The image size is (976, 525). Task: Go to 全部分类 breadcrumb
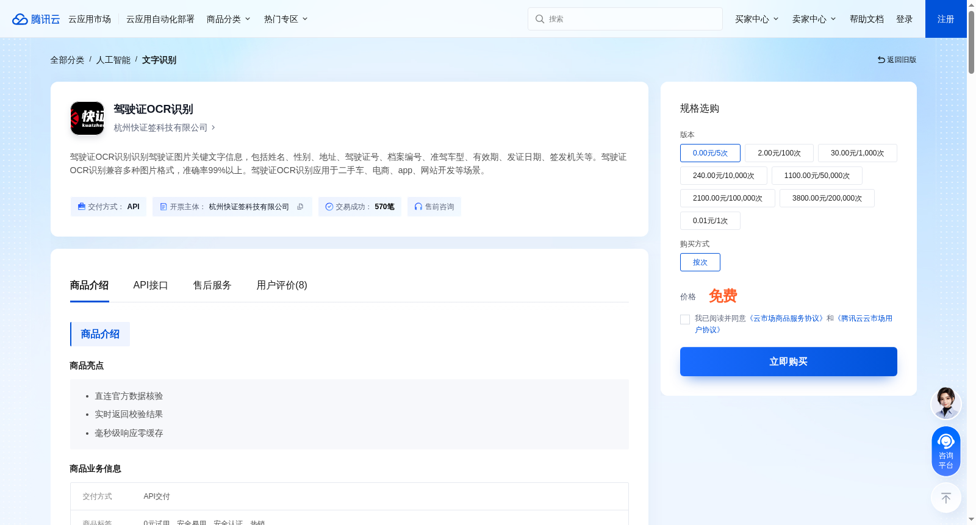click(x=67, y=60)
